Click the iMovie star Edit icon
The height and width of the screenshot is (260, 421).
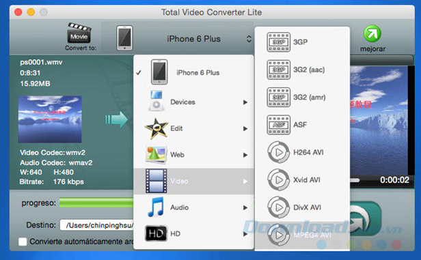click(157, 129)
